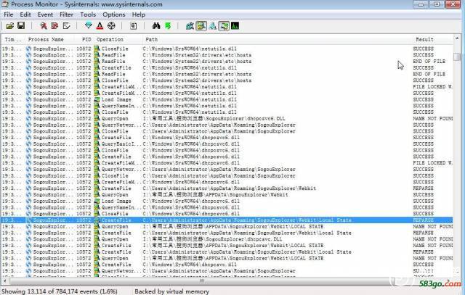Screen dimensions: 465x295
Task: Click the Clear display icon
Action: click(66, 26)
